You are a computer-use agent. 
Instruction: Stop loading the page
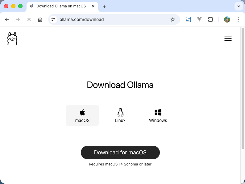tap(29, 19)
